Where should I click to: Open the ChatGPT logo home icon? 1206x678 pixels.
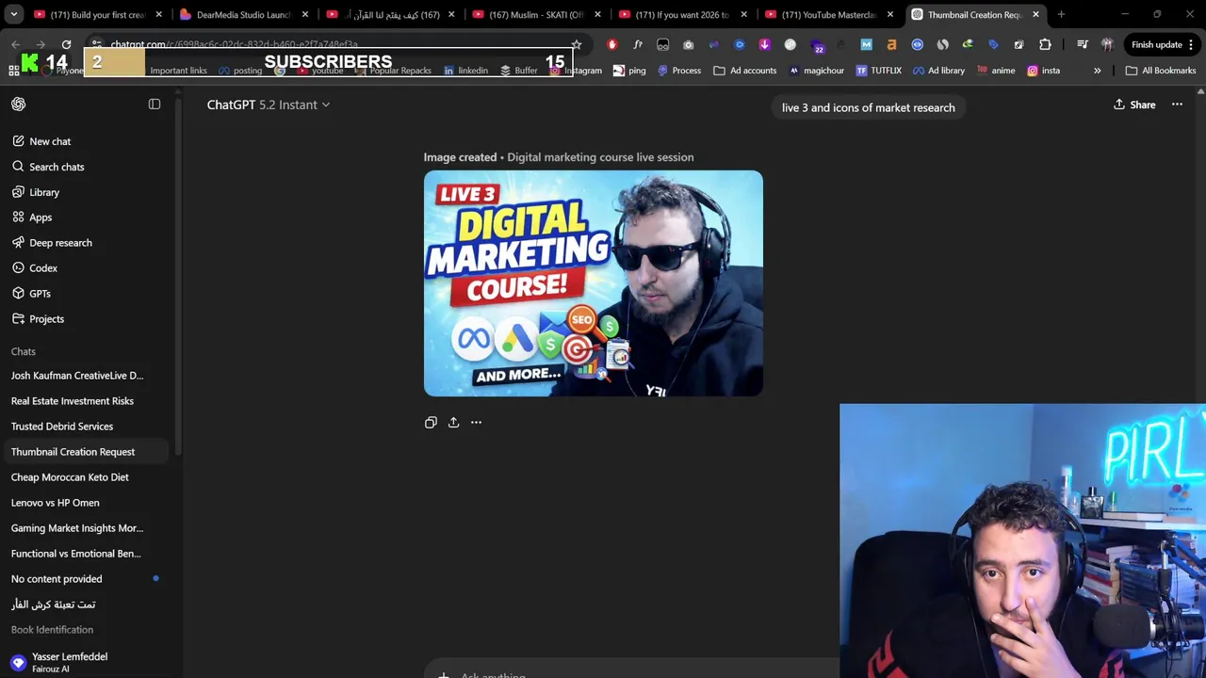coord(18,105)
